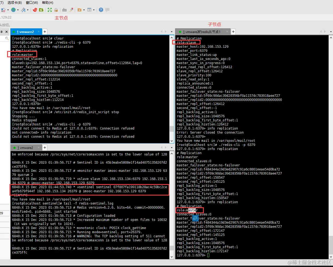This screenshot has width=333, height=267.
Task: Click the 'slave_read_only:1' line
Action: [x=193, y=79]
